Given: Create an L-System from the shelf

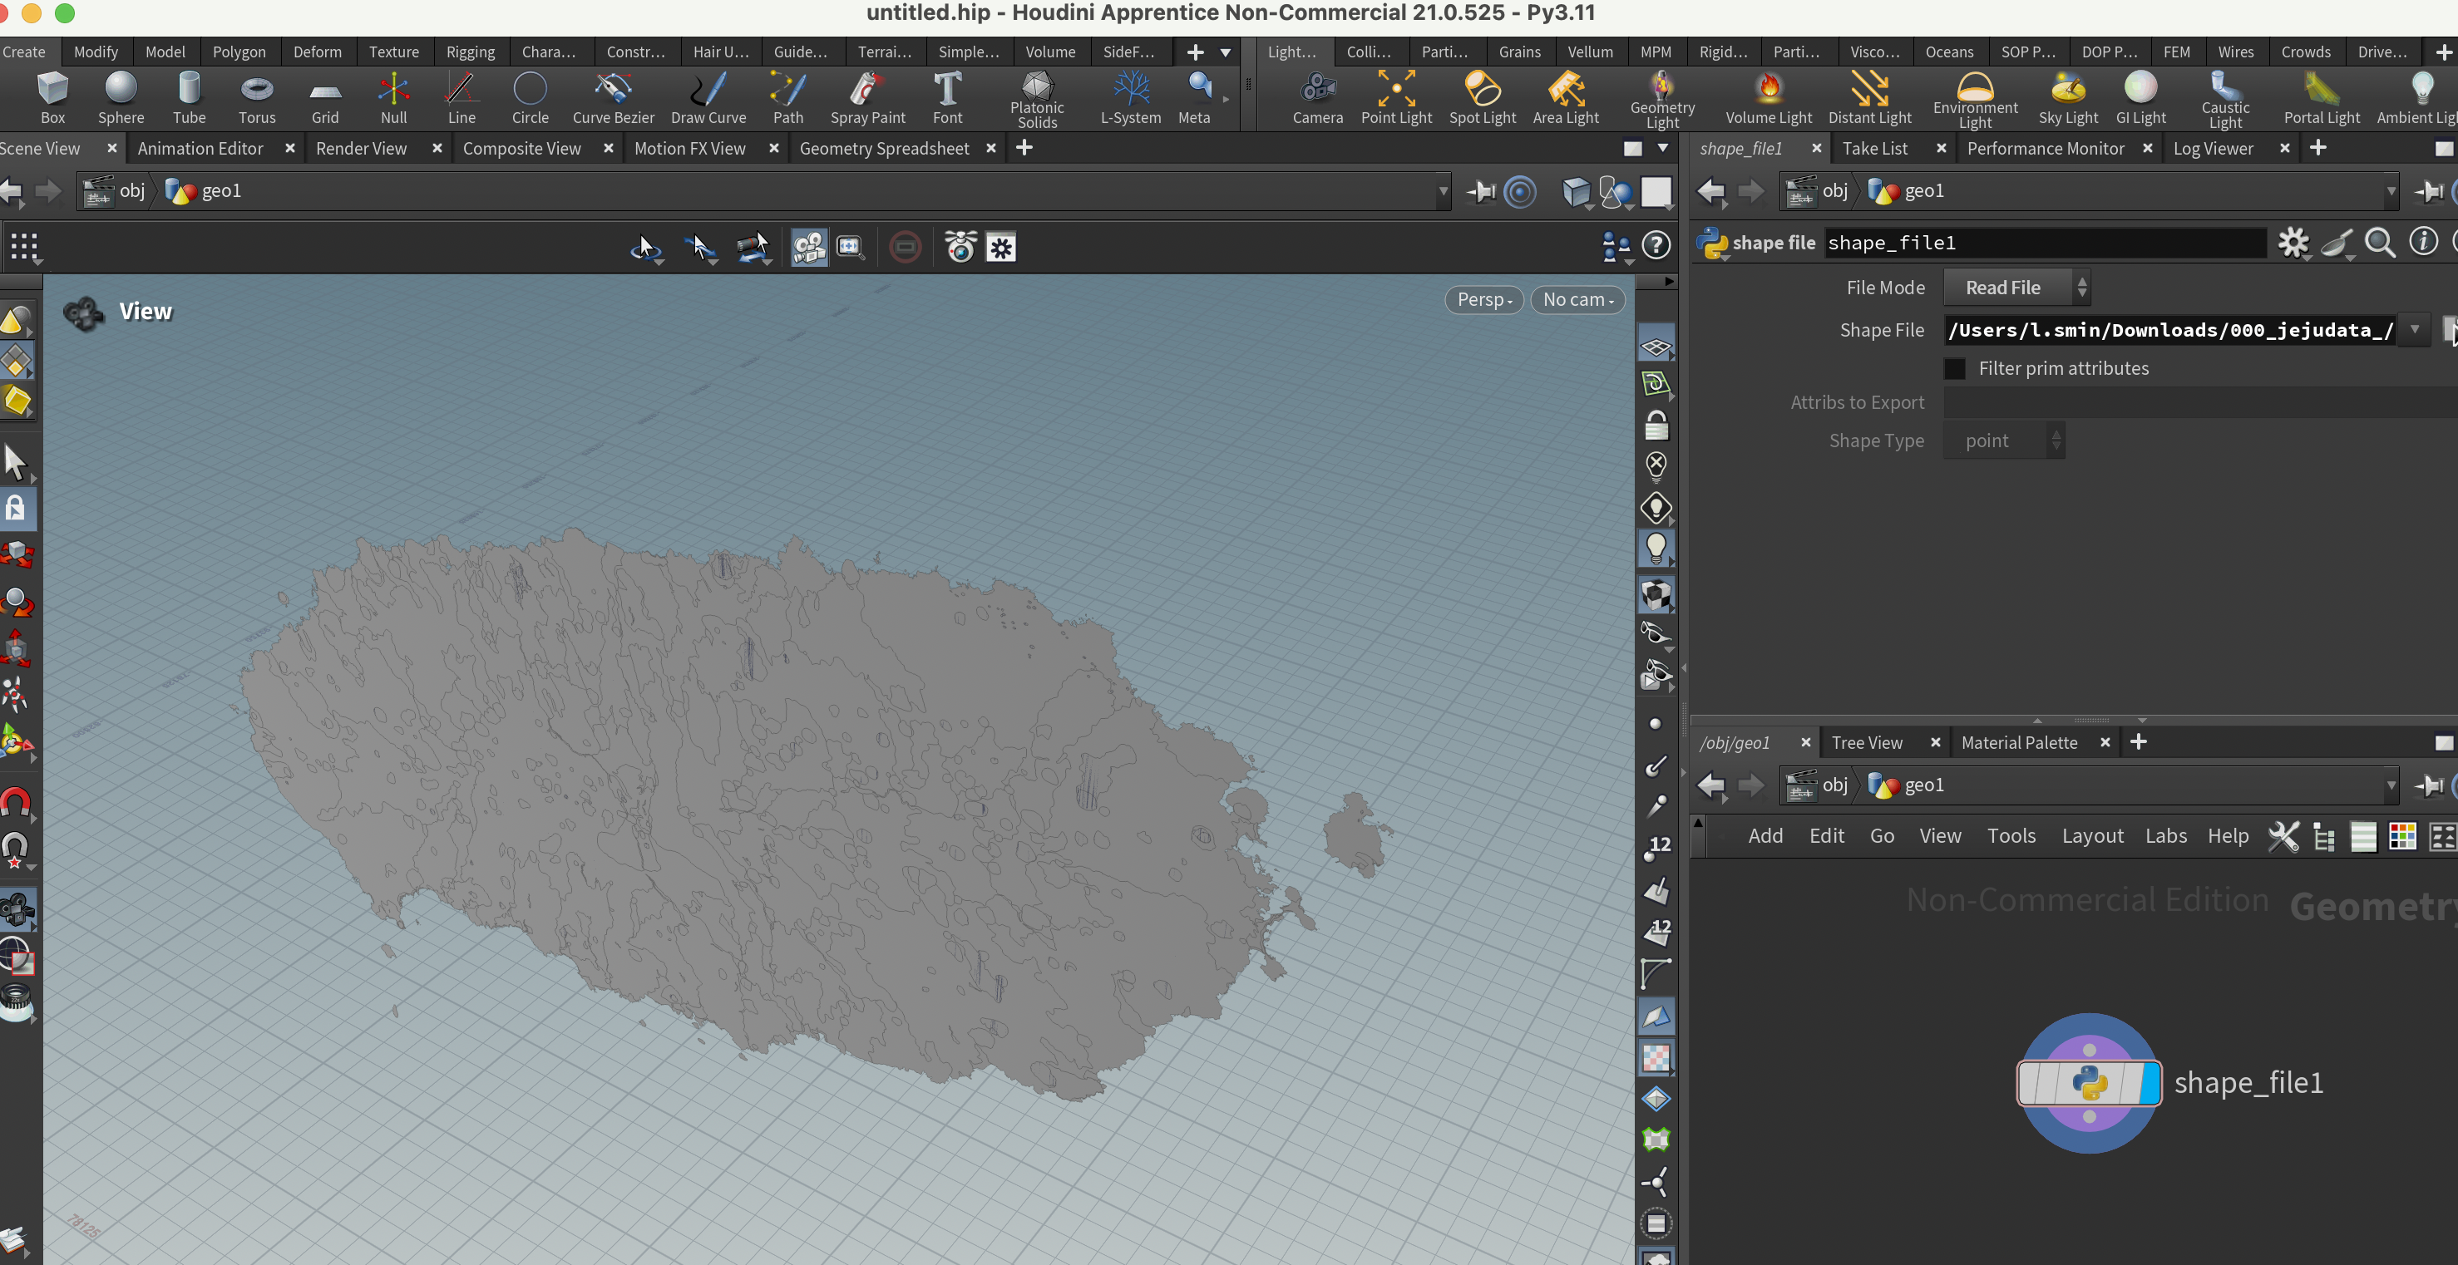Looking at the screenshot, I should point(1130,97).
